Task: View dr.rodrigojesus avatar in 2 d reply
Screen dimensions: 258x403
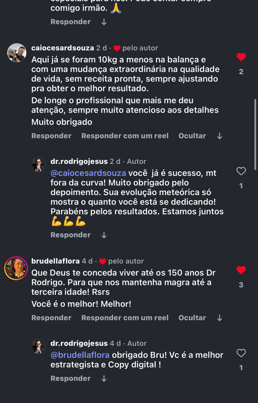Action: click(x=38, y=164)
